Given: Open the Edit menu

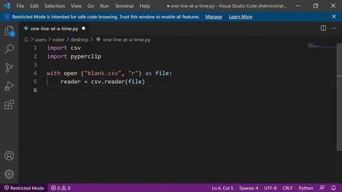Looking at the screenshot, I should pos(34,6).
